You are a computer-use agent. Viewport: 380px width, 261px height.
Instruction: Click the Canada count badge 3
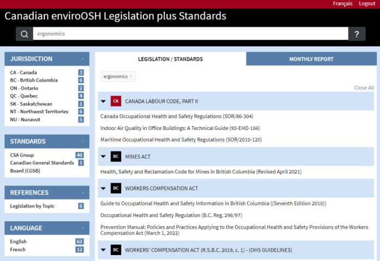tap(81, 72)
